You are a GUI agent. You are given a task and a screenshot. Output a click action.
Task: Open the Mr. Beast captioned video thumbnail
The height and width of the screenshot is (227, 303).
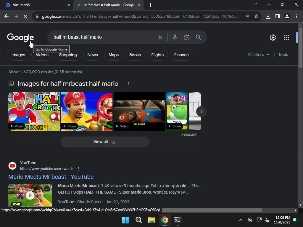pyautogui.click(x=139, y=111)
